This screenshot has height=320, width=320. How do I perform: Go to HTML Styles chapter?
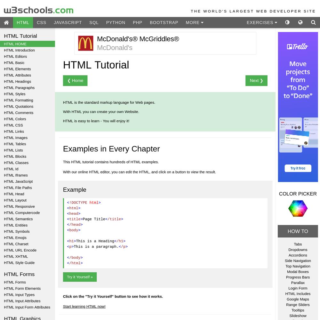[27, 94]
